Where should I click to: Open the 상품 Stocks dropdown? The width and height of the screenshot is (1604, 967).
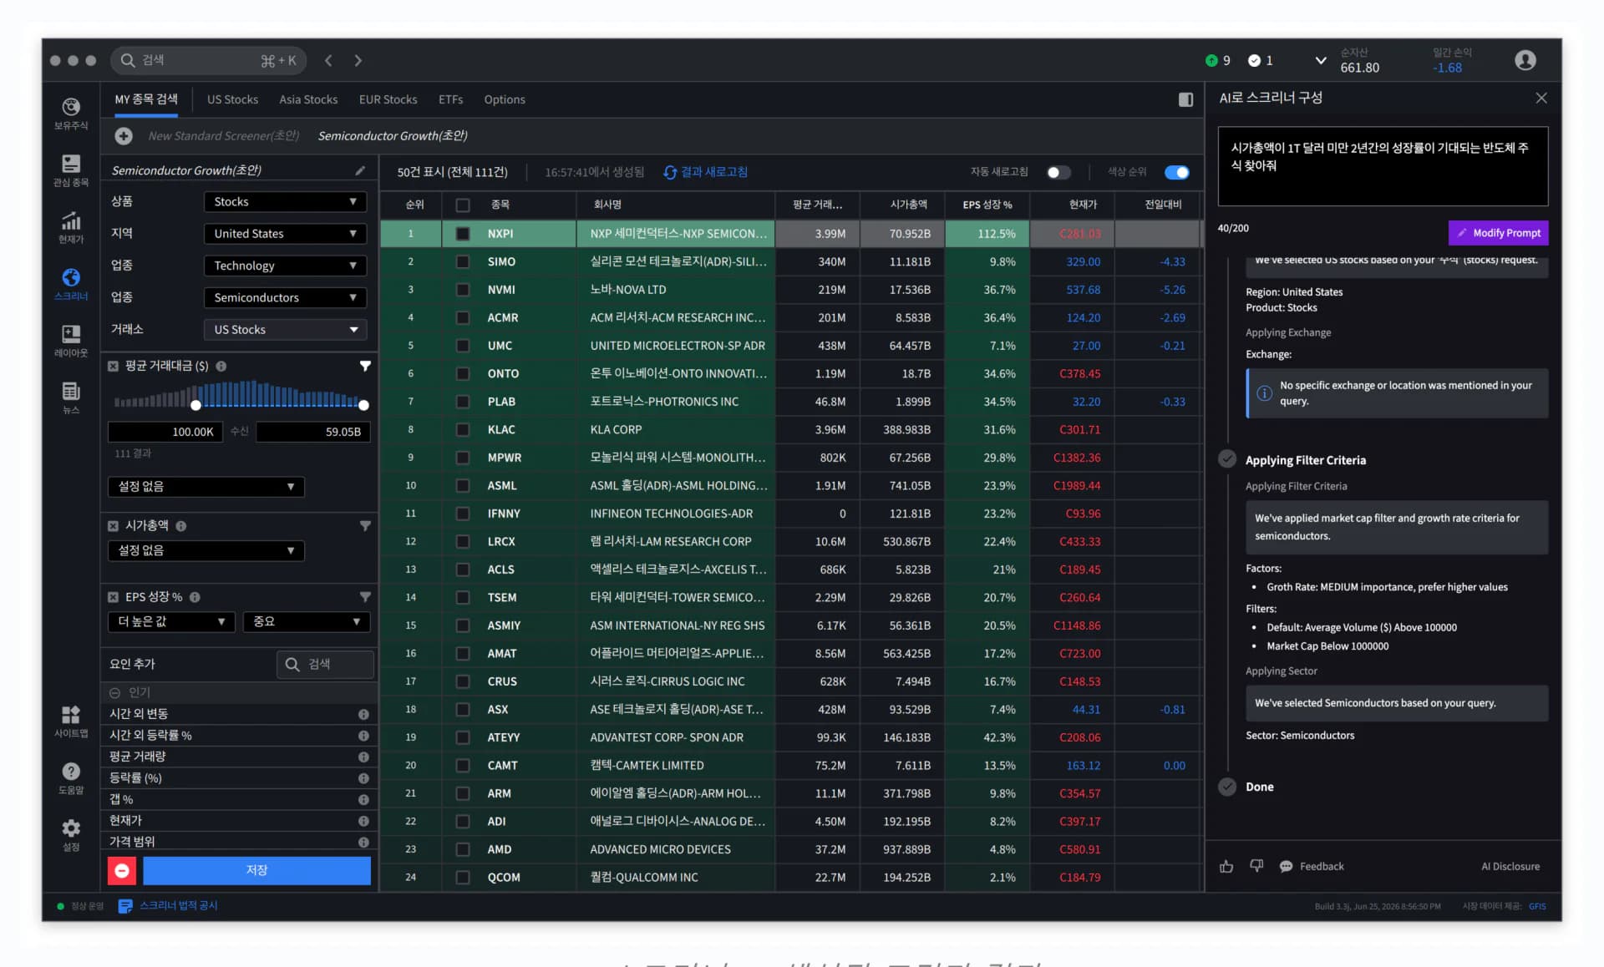pyautogui.click(x=285, y=202)
